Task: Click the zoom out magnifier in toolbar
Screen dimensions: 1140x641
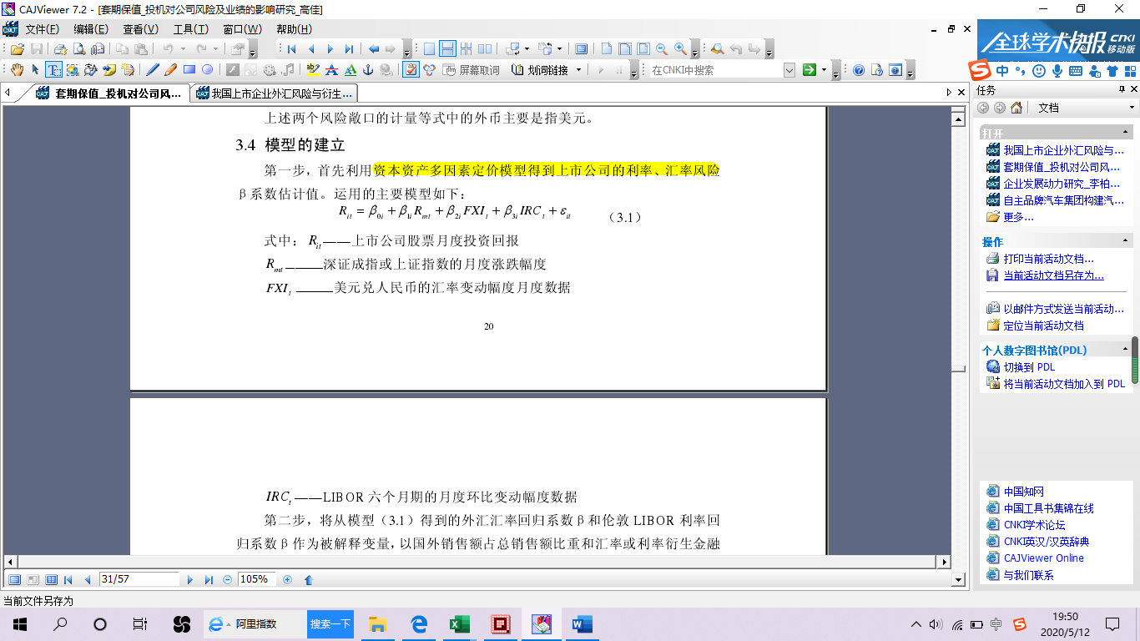Action: click(662, 49)
